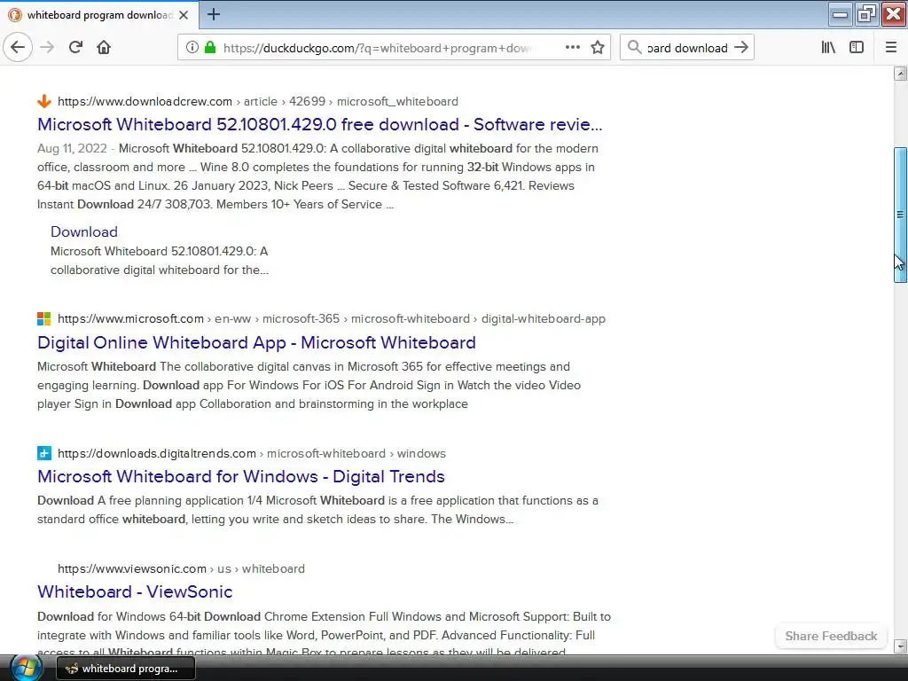This screenshot has width=908, height=681.
Task: Open the Library bookshelf icon
Action: 828,48
